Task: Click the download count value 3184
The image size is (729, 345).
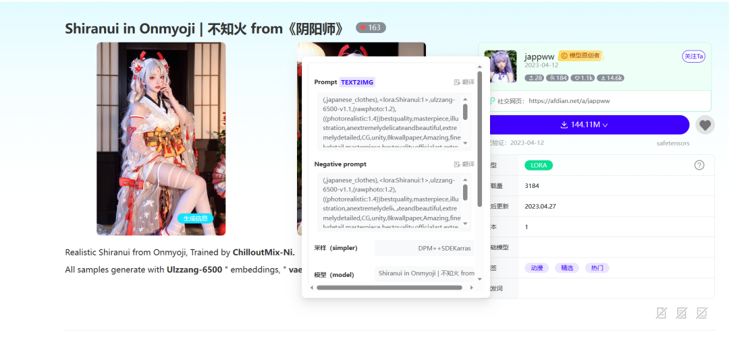Action: point(532,186)
